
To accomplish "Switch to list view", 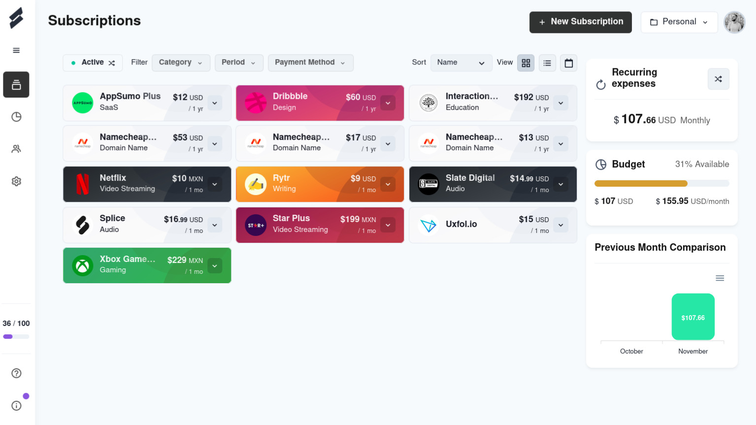I will click(547, 63).
